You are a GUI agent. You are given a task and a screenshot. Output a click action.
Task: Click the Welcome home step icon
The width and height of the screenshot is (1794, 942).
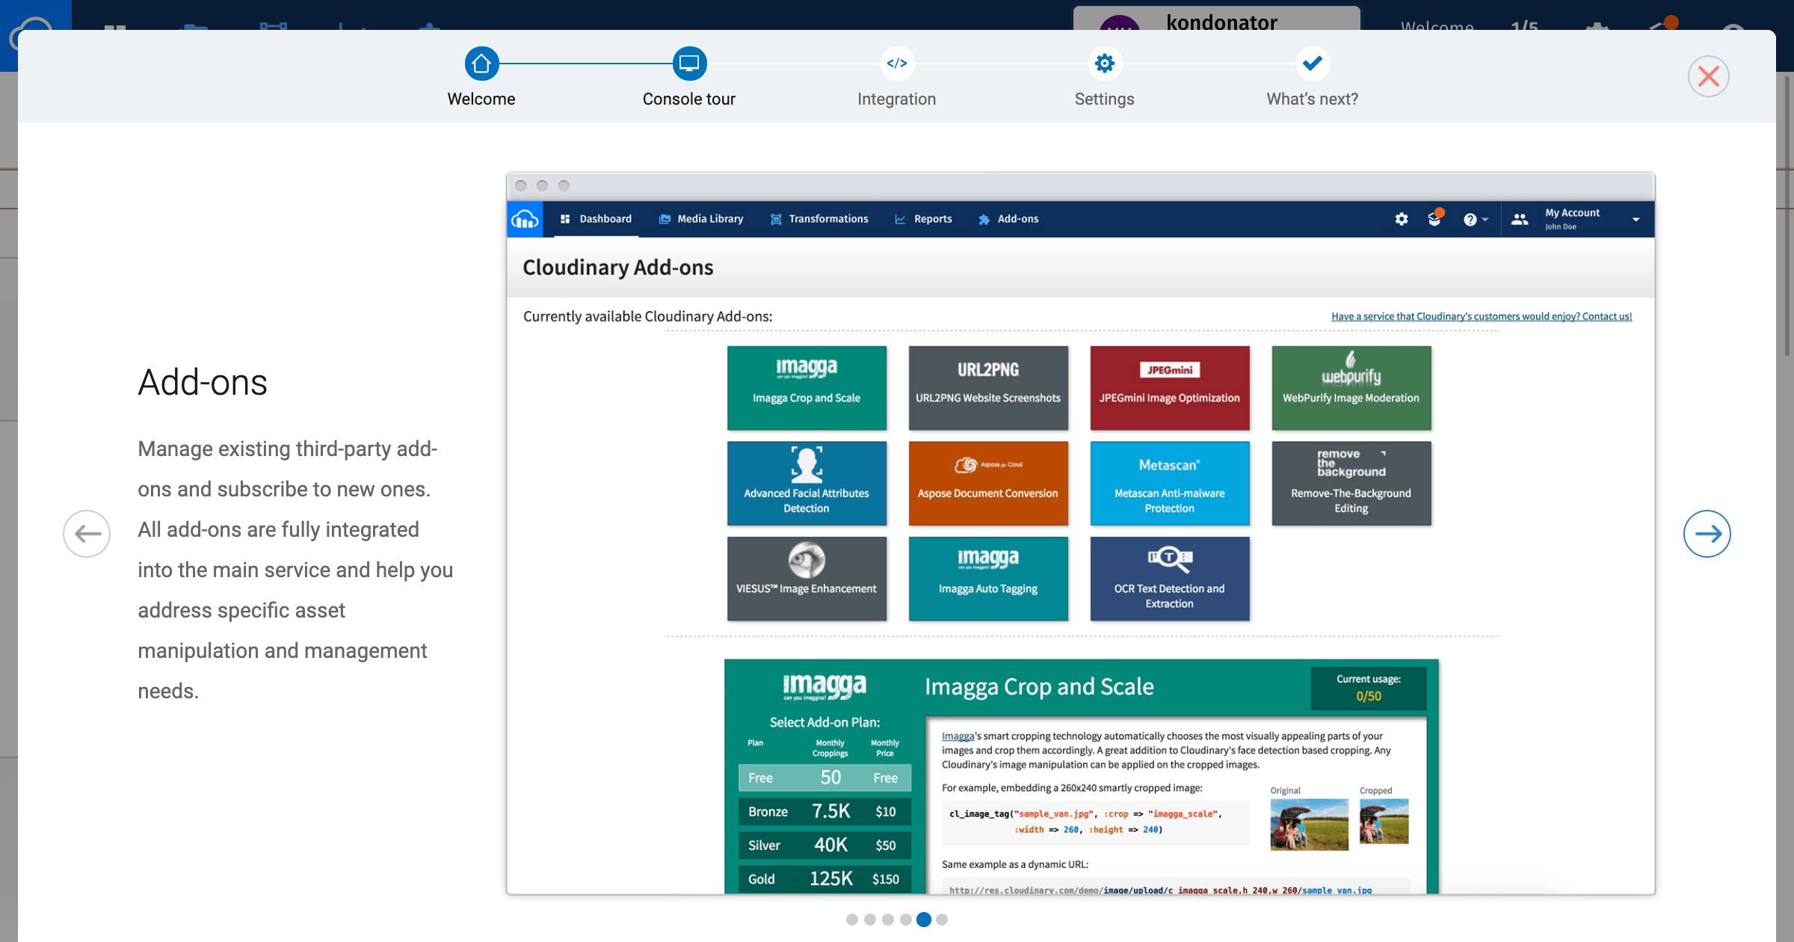click(481, 64)
